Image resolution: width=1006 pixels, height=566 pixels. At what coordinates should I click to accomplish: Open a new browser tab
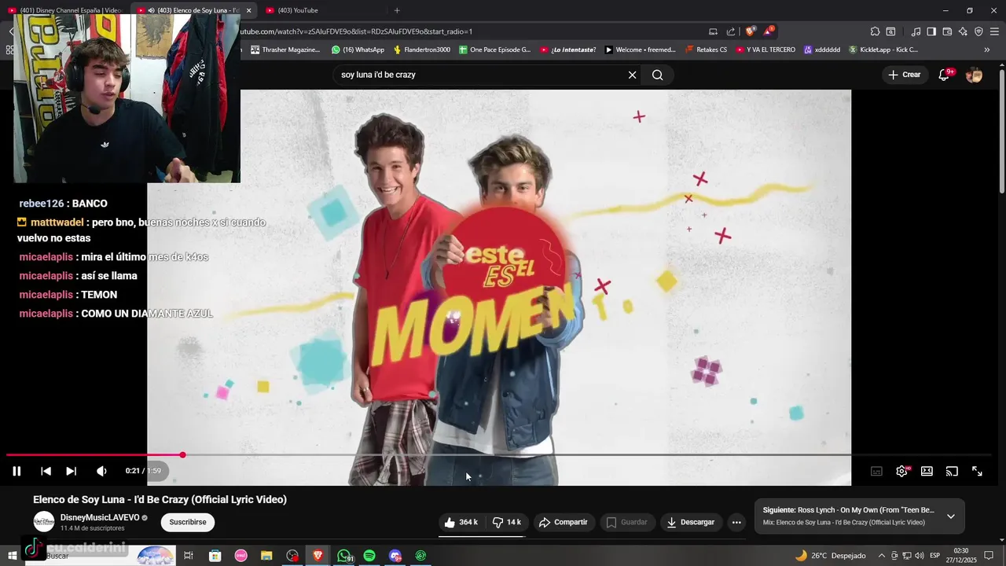click(397, 10)
